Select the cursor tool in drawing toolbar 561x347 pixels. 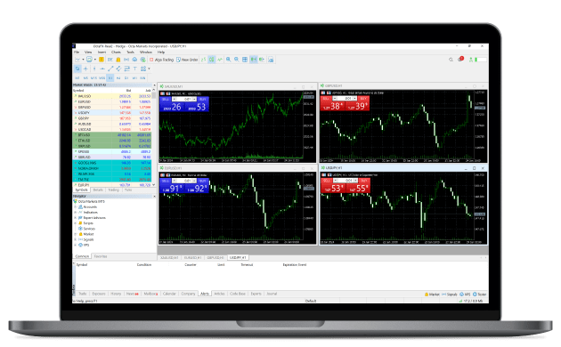pyautogui.click(x=77, y=69)
